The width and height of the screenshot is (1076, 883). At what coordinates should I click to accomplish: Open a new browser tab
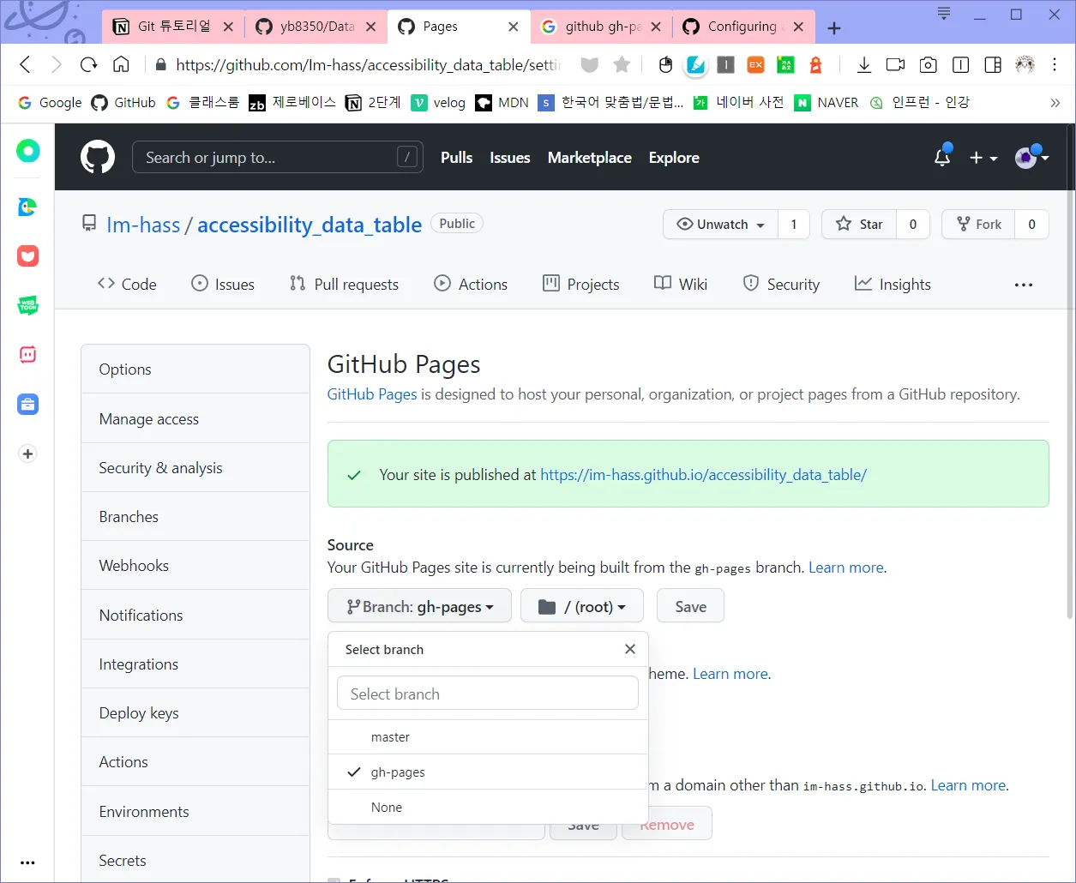pos(833,27)
